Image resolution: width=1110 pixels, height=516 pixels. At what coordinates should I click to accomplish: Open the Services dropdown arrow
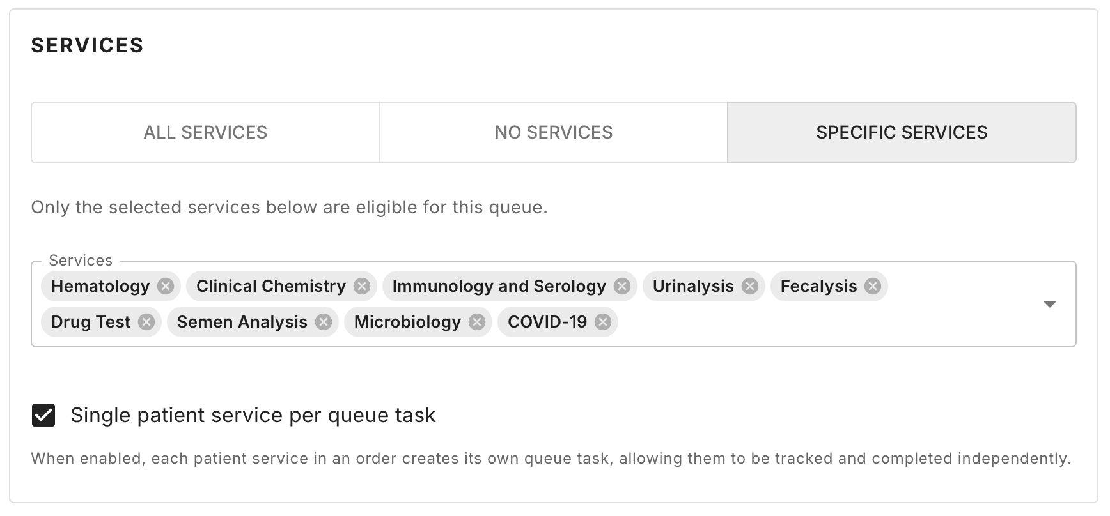coord(1049,304)
